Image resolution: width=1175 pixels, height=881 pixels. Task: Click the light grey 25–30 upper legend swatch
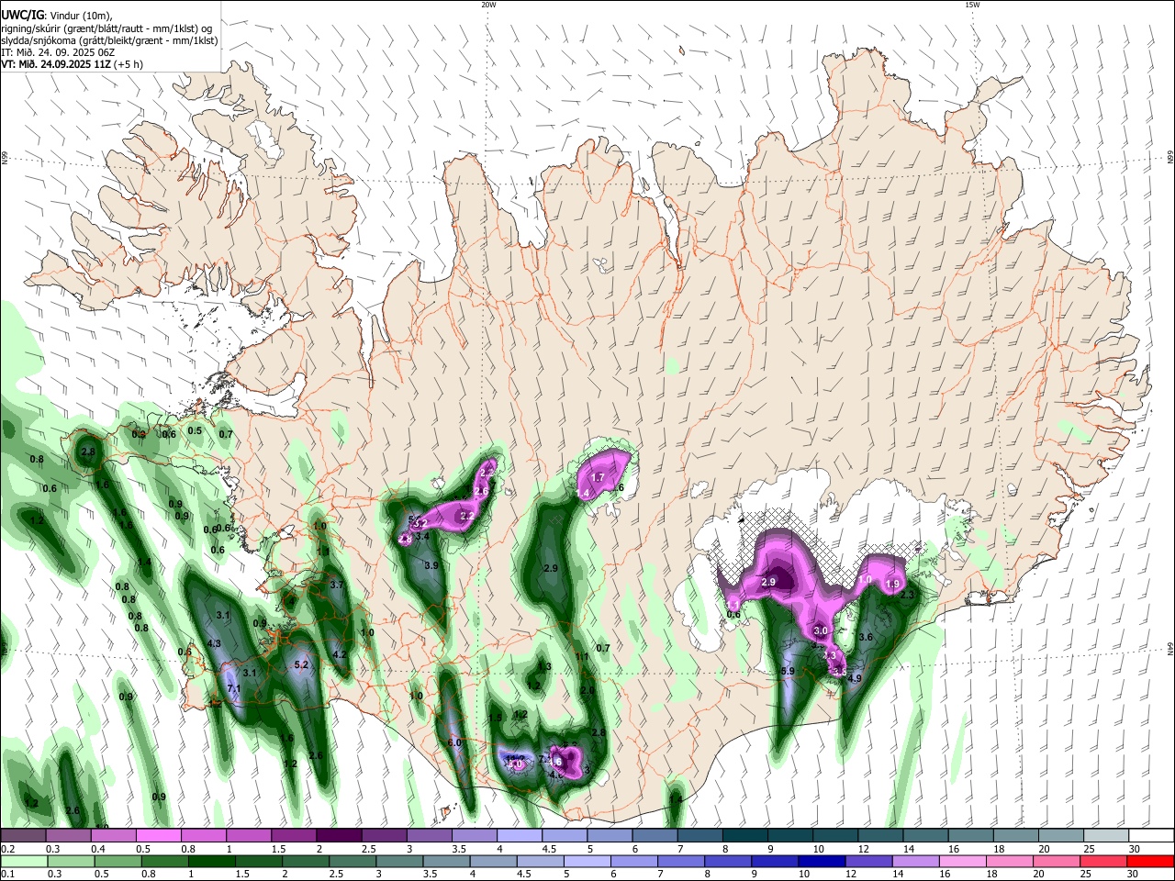click(x=1107, y=836)
